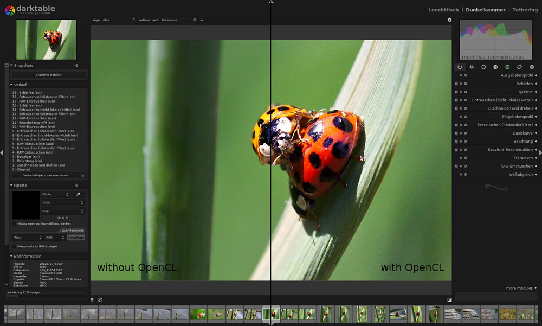Show active modules via power icon
The width and height of the screenshot is (542, 326).
coord(460,67)
